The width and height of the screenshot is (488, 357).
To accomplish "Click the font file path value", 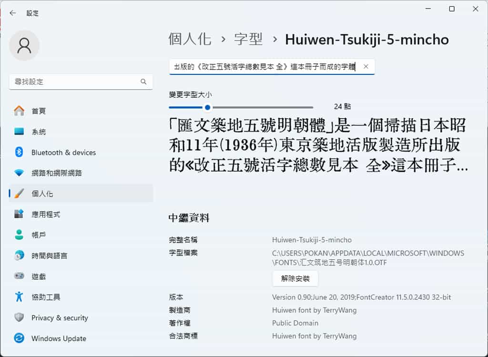I will tap(368, 258).
